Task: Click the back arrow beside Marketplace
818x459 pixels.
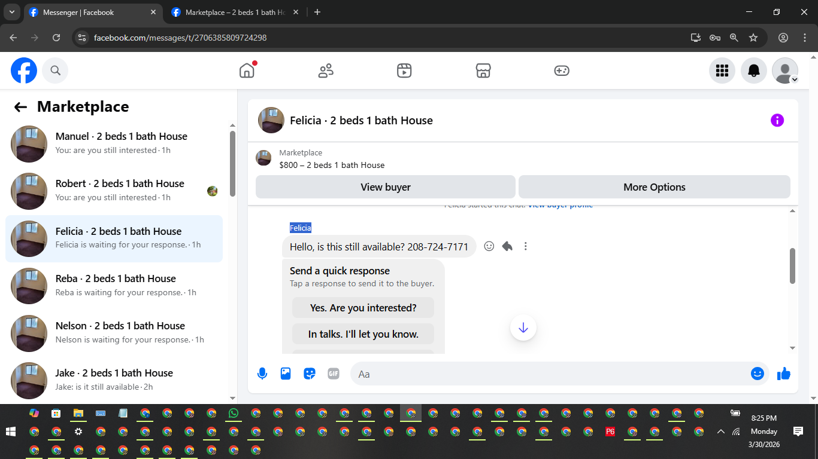Action: (x=21, y=107)
